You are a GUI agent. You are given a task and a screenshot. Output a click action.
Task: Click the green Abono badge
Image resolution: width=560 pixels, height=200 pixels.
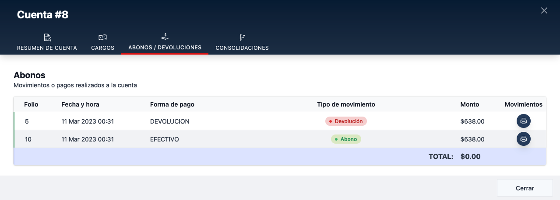pos(346,139)
